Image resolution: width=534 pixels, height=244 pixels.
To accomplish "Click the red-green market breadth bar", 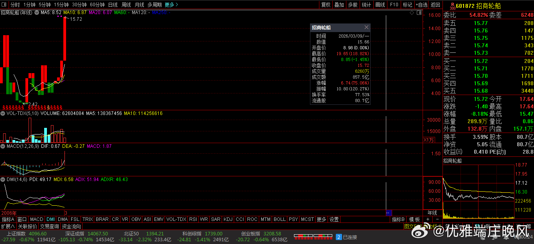I will pos(313,237).
